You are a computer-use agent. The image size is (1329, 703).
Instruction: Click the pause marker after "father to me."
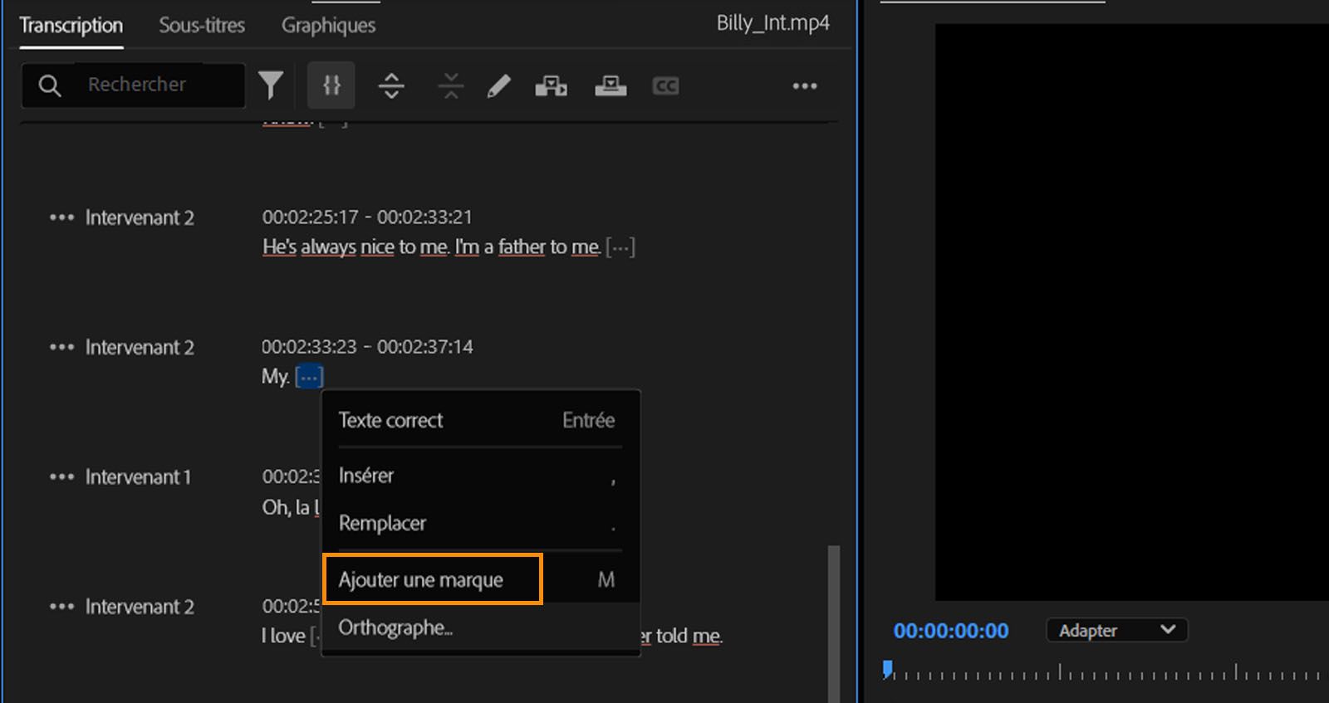point(620,247)
